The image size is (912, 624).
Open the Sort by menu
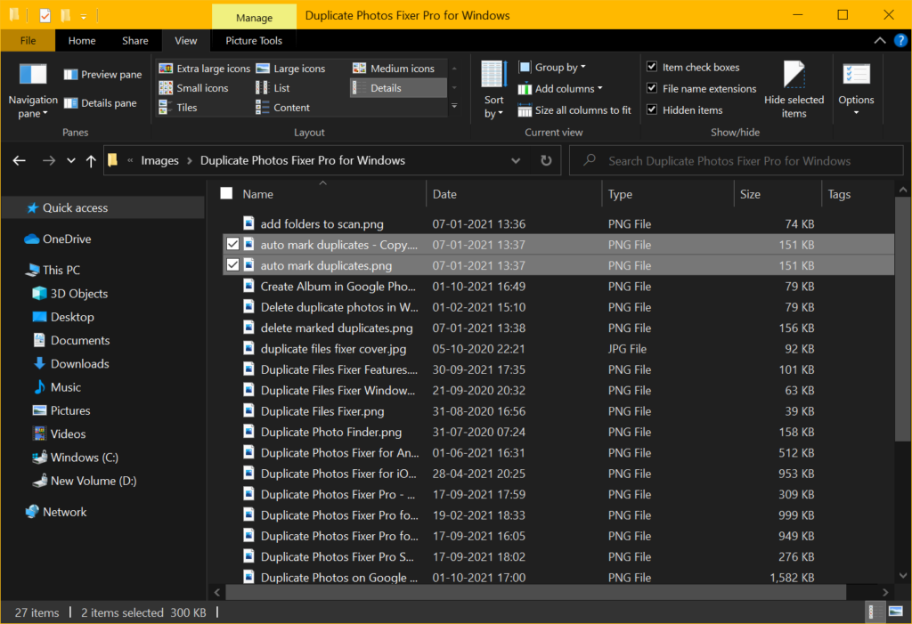click(493, 90)
